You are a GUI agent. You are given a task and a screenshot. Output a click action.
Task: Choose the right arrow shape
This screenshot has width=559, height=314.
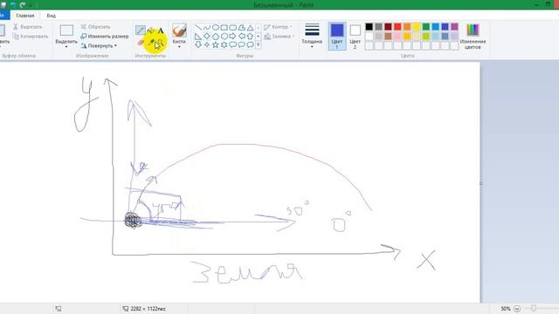[x=233, y=36]
